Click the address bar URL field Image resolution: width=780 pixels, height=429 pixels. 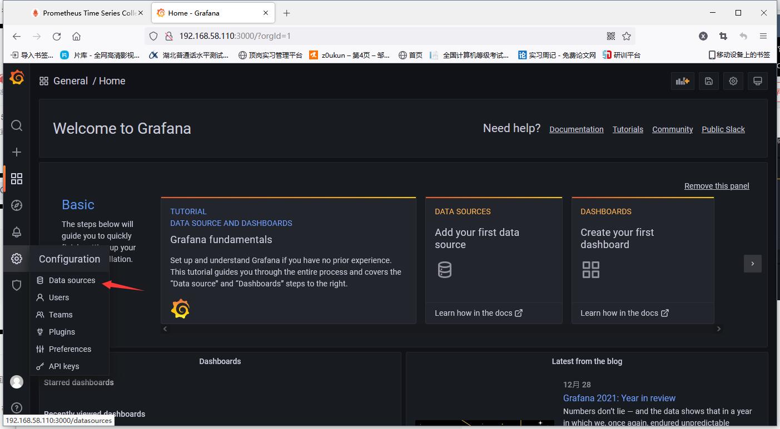point(389,36)
